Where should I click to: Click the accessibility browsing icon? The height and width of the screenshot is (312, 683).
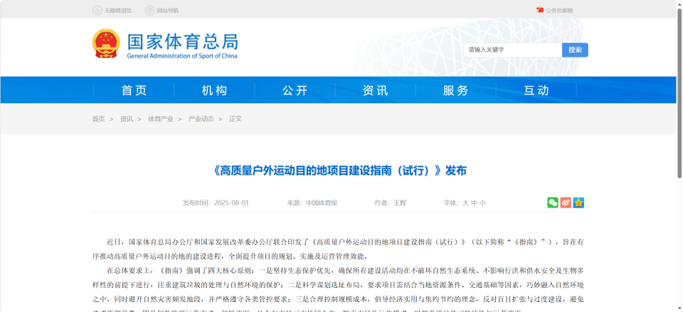click(x=97, y=10)
